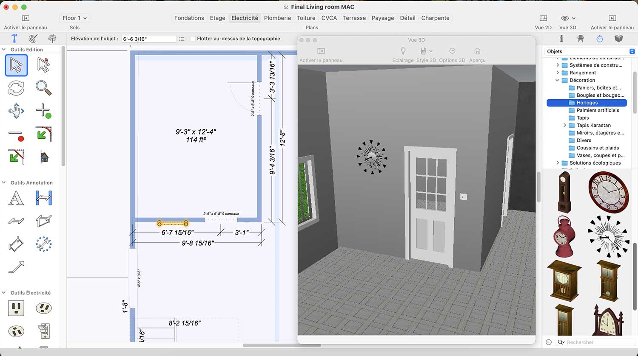
Task: Click the Aperçu house icon in Vue 3D
Action: click(x=477, y=51)
